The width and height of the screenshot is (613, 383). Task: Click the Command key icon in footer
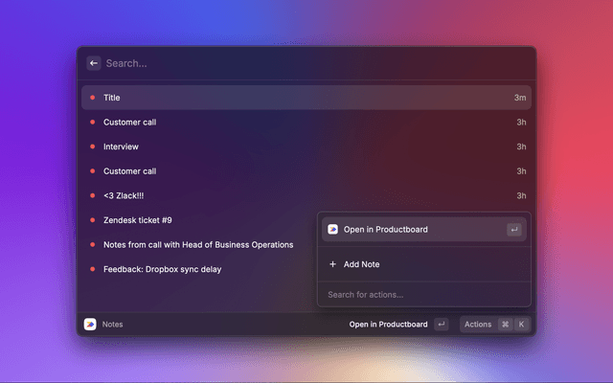(505, 325)
